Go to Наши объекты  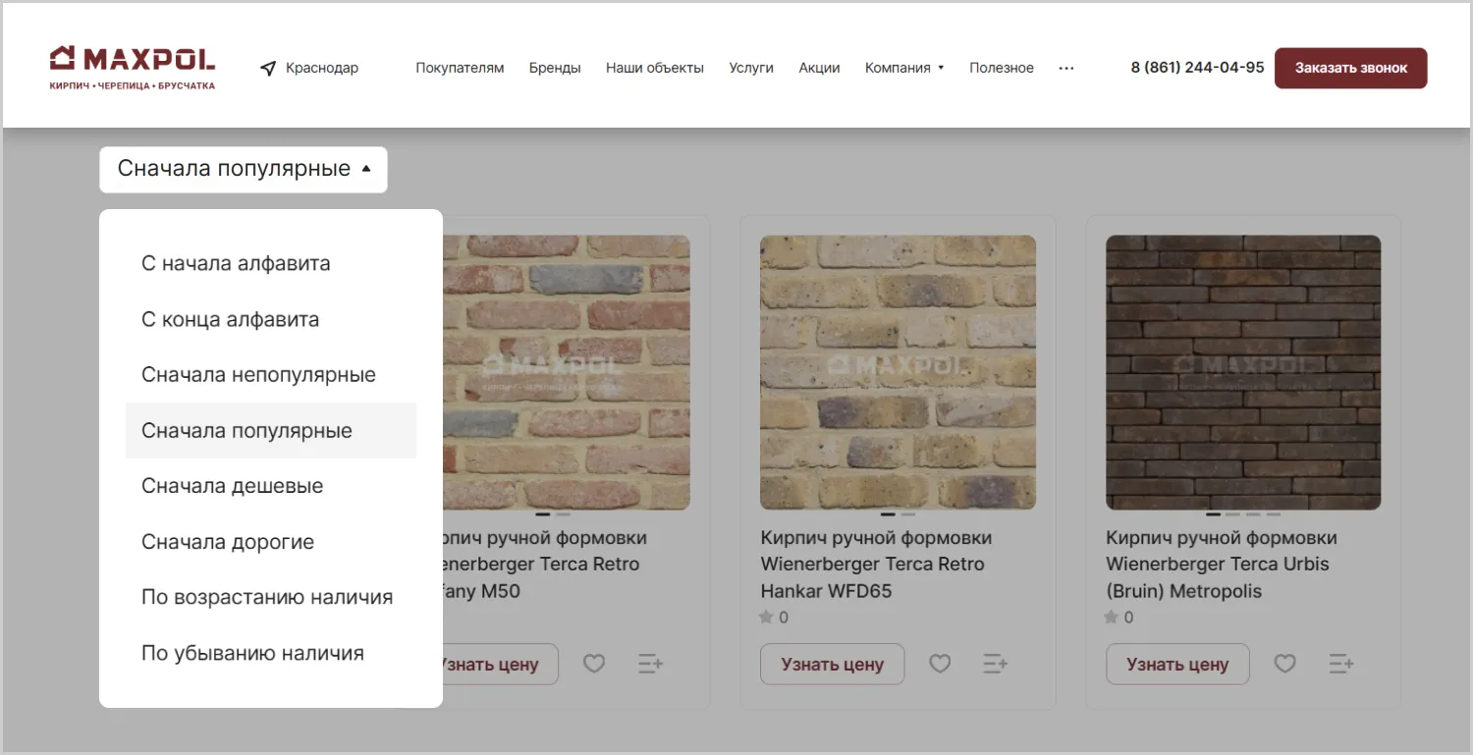click(655, 69)
